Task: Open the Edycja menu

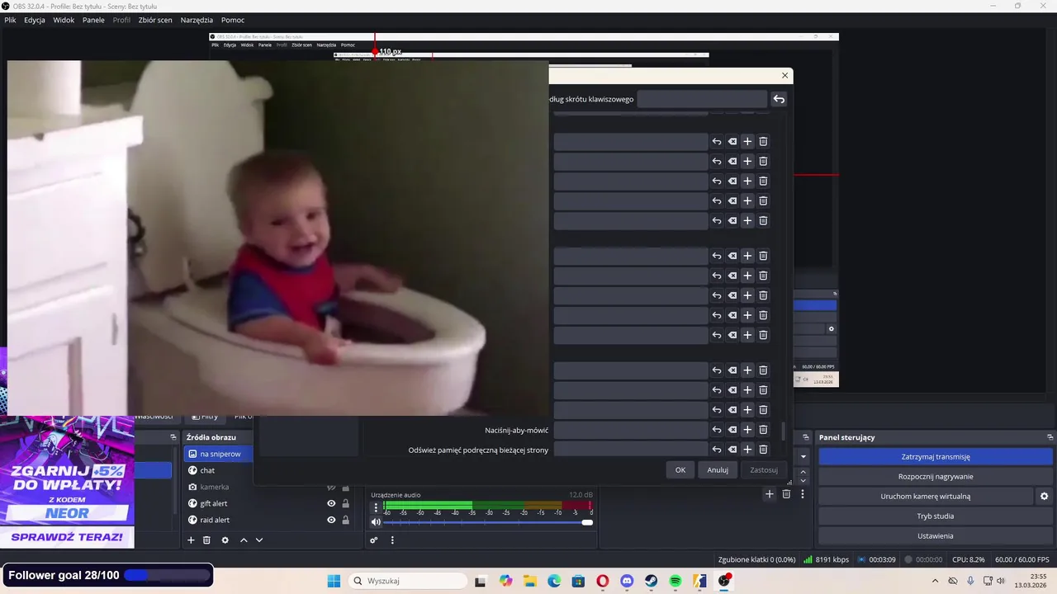Action: (35, 20)
